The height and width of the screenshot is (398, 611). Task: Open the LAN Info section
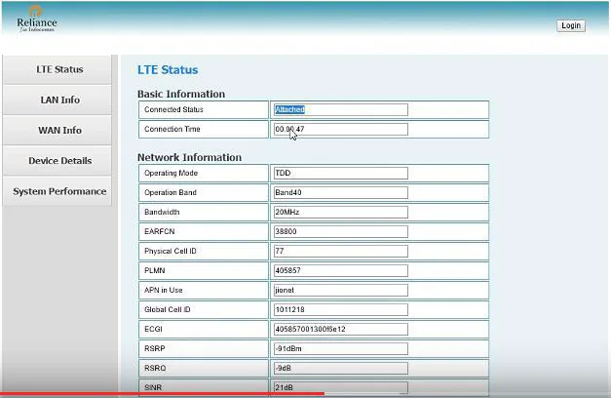pos(59,99)
